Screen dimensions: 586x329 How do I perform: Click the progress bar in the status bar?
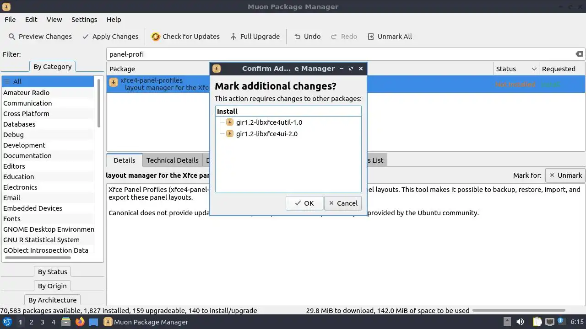(x=519, y=311)
